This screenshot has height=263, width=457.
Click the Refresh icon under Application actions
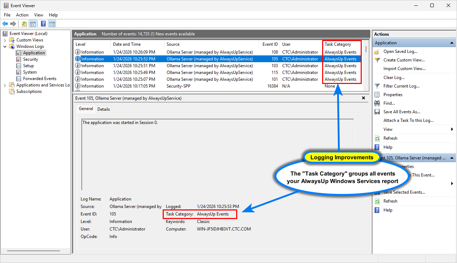[x=377, y=138]
